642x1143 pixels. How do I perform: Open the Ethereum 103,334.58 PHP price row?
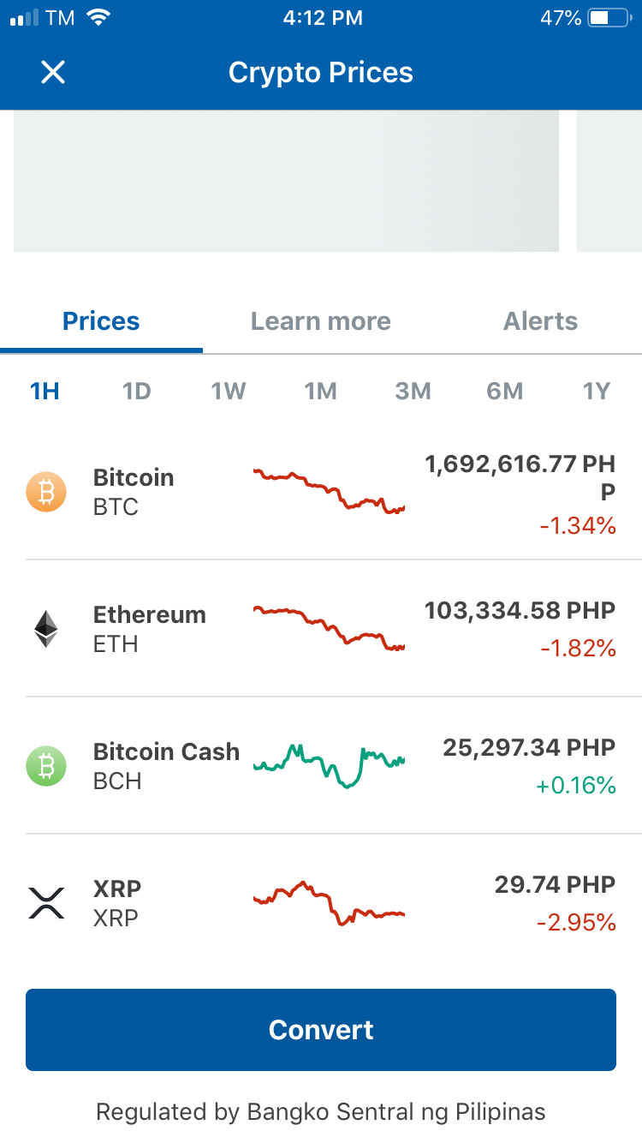(x=321, y=629)
